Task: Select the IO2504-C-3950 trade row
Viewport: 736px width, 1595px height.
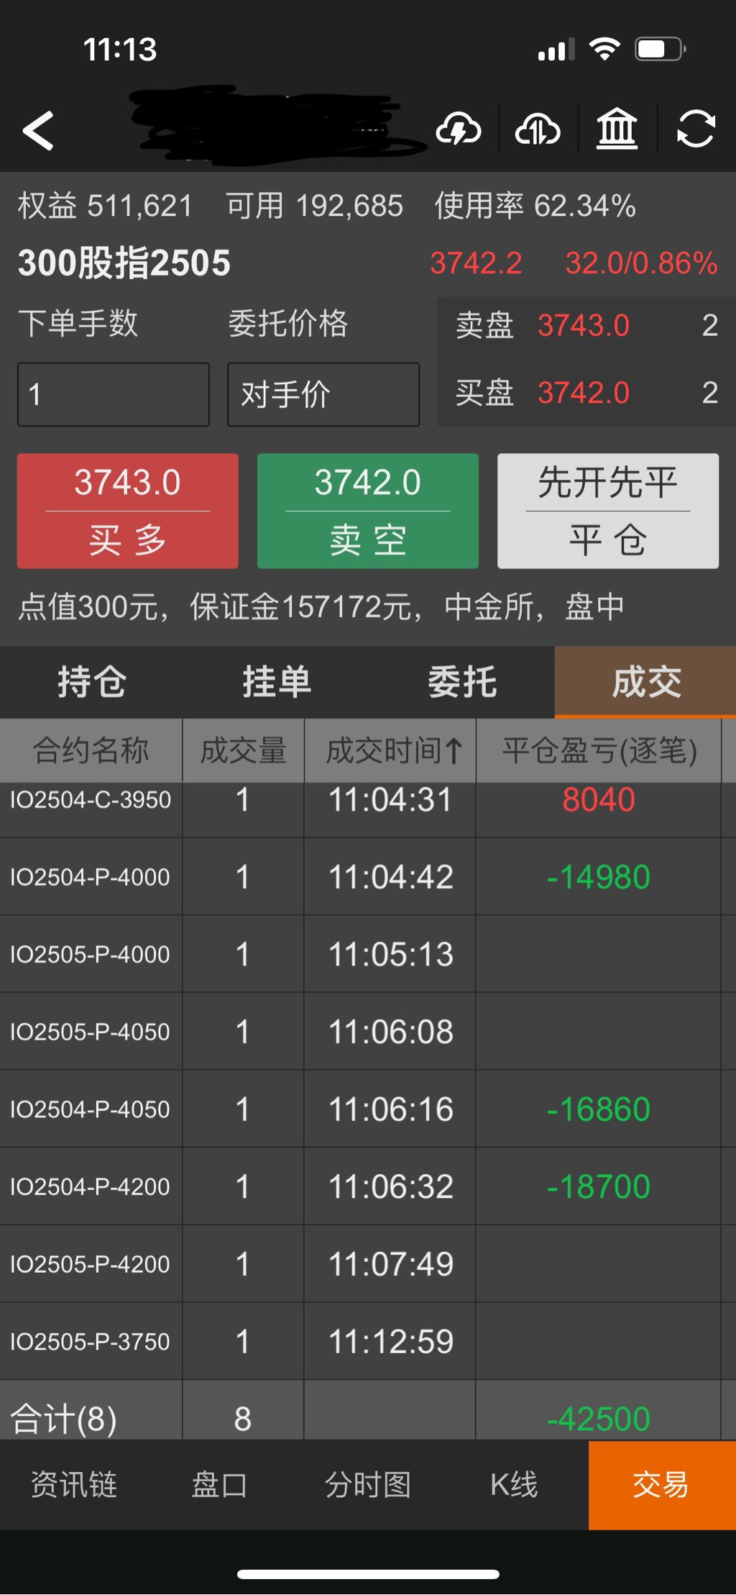Action: [368, 810]
